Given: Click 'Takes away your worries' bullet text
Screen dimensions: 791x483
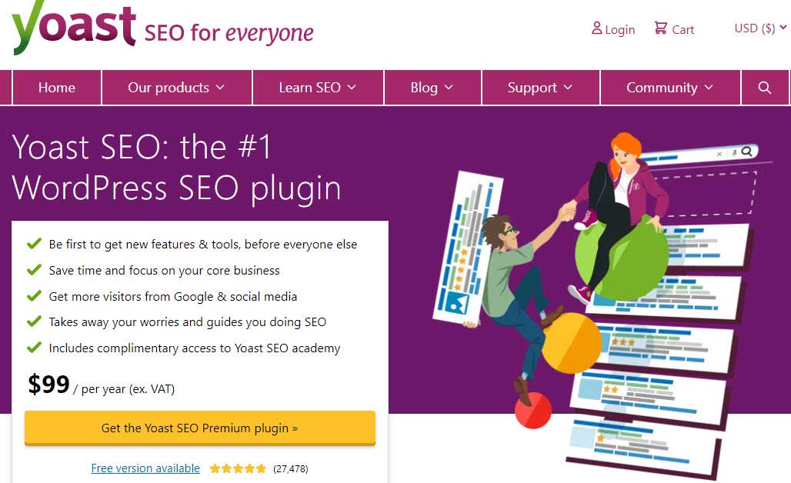Looking at the screenshot, I should coord(187,322).
